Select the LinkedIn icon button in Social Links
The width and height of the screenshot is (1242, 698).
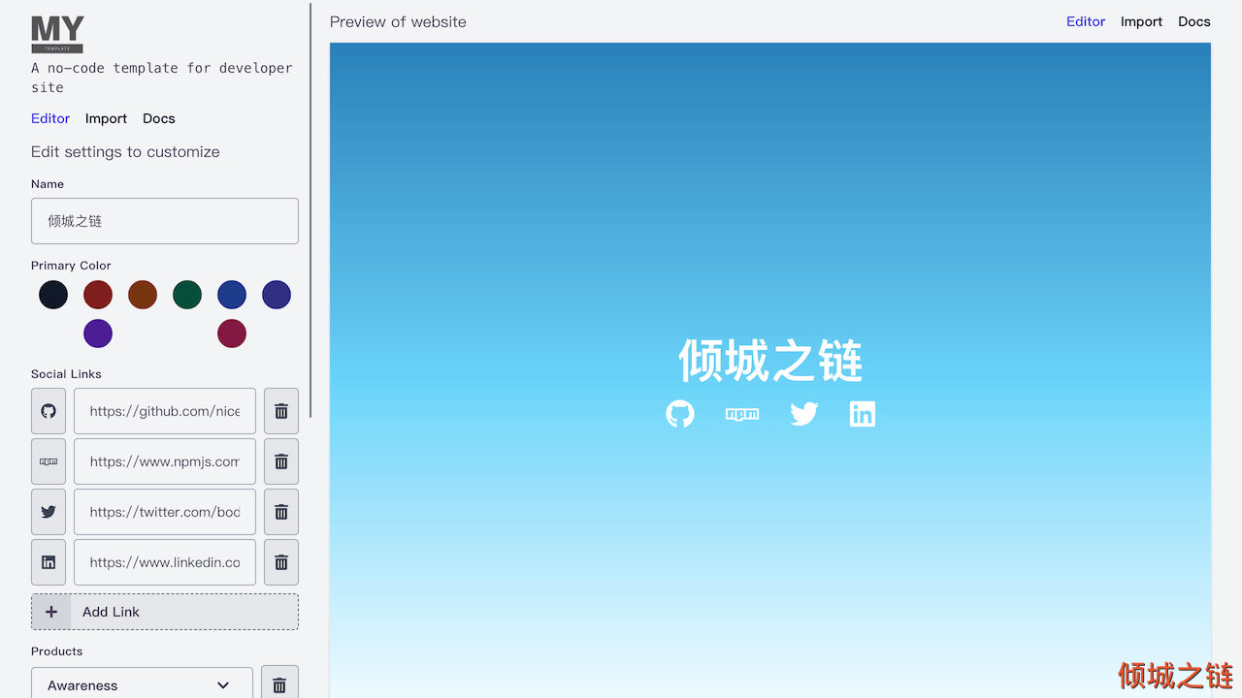[x=49, y=562]
